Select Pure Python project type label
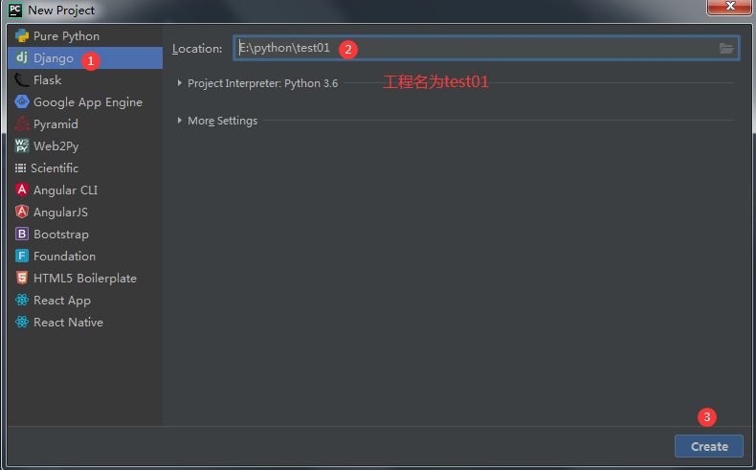Viewport: 756px width, 470px height. 67,36
